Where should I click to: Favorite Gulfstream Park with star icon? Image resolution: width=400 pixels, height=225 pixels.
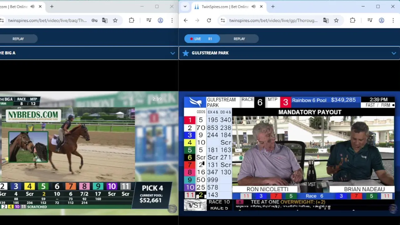(x=186, y=53)
